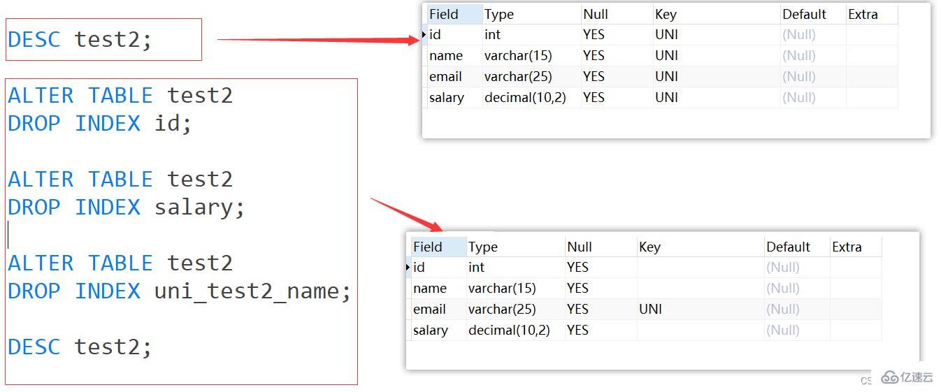Select the int type cell in top grid
Screen dimensions: 941x392
[x=531, y=35]
